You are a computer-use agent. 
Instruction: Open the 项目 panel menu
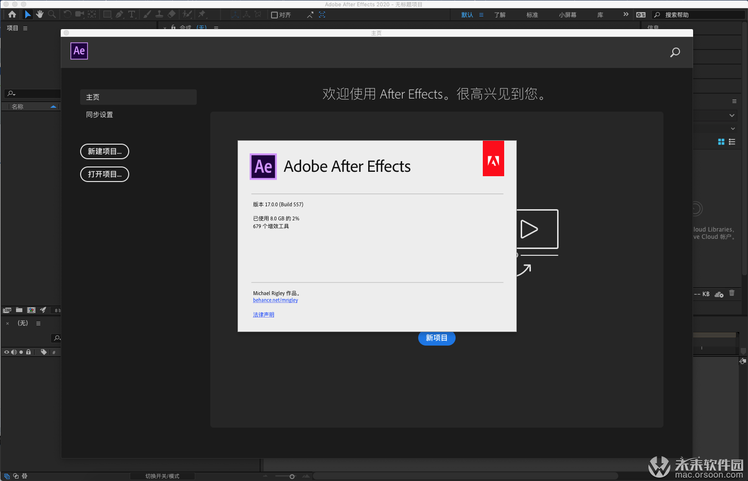coord(25,28)
